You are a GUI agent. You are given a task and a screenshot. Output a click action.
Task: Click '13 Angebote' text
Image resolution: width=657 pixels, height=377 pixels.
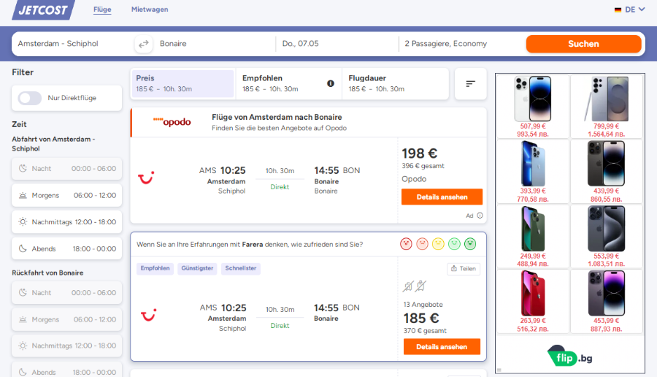[423, 305]
